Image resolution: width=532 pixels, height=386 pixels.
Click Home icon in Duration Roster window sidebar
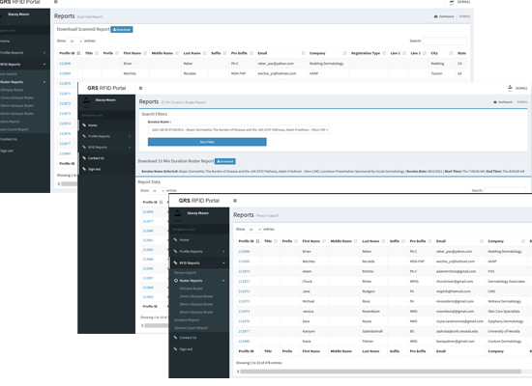click(84, 125)
